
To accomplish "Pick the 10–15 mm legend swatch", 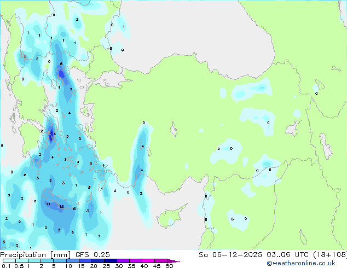I will click(72, 261).
